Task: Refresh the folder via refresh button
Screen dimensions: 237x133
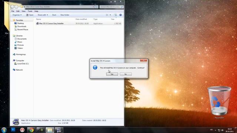Action: pyautogui.click(x=97, y=7)
